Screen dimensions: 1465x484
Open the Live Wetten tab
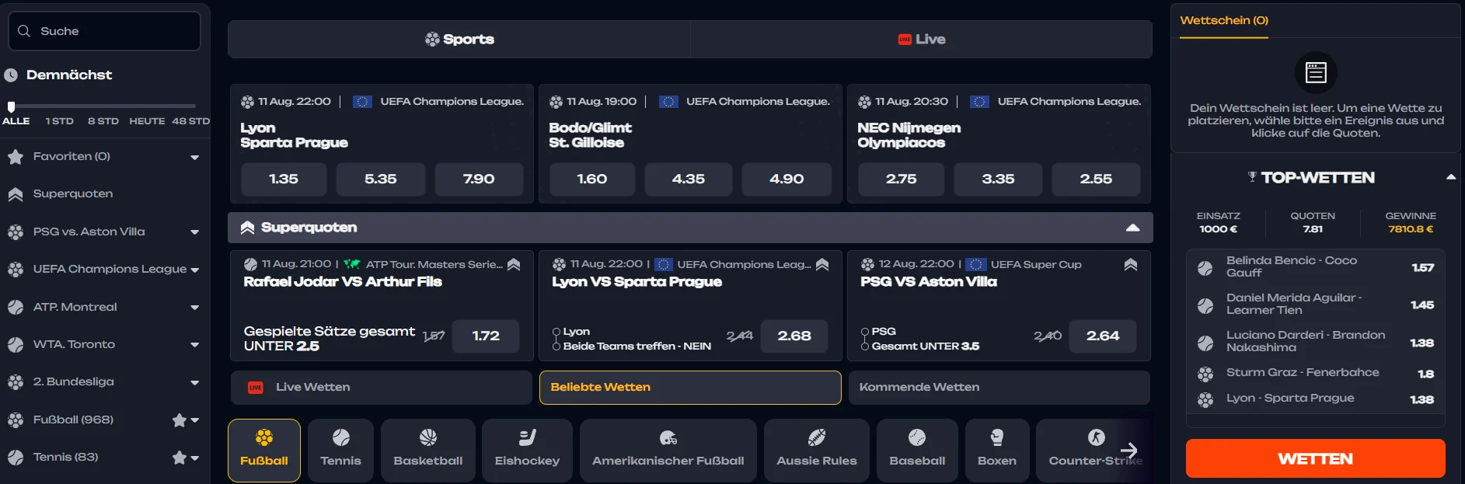click(381, 388)
